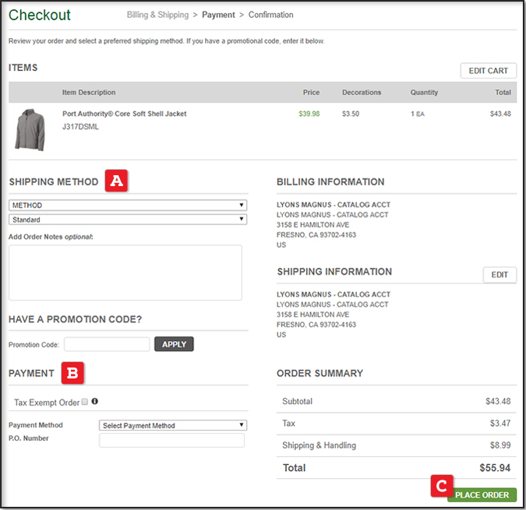This screenshot has height=510, width=526.
Task: Focus the P.O. Number input field
Action: [x=171, y=441]
